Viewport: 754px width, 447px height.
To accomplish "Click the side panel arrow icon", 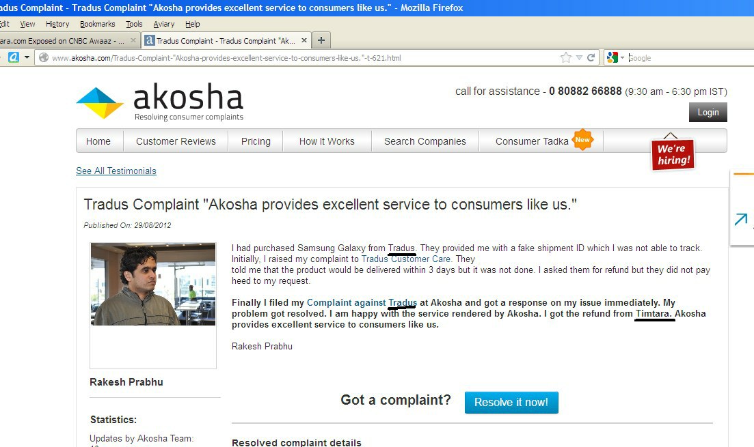I will 740,219.
